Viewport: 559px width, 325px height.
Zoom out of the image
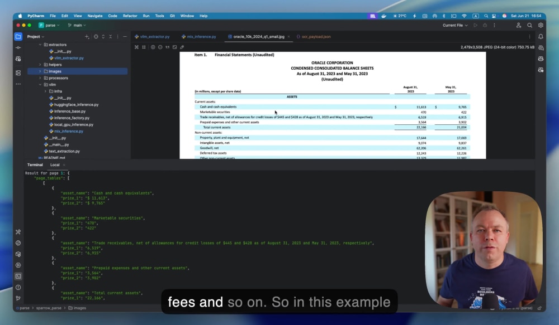click(160, 47)
